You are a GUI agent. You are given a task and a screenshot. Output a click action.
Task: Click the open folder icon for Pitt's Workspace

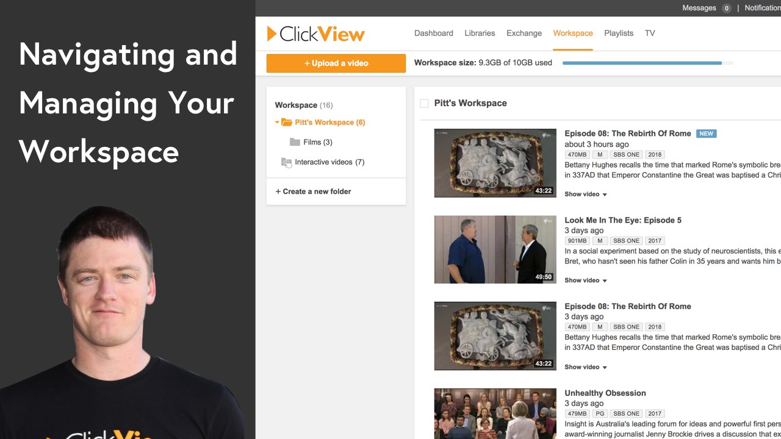click(287, 123)
